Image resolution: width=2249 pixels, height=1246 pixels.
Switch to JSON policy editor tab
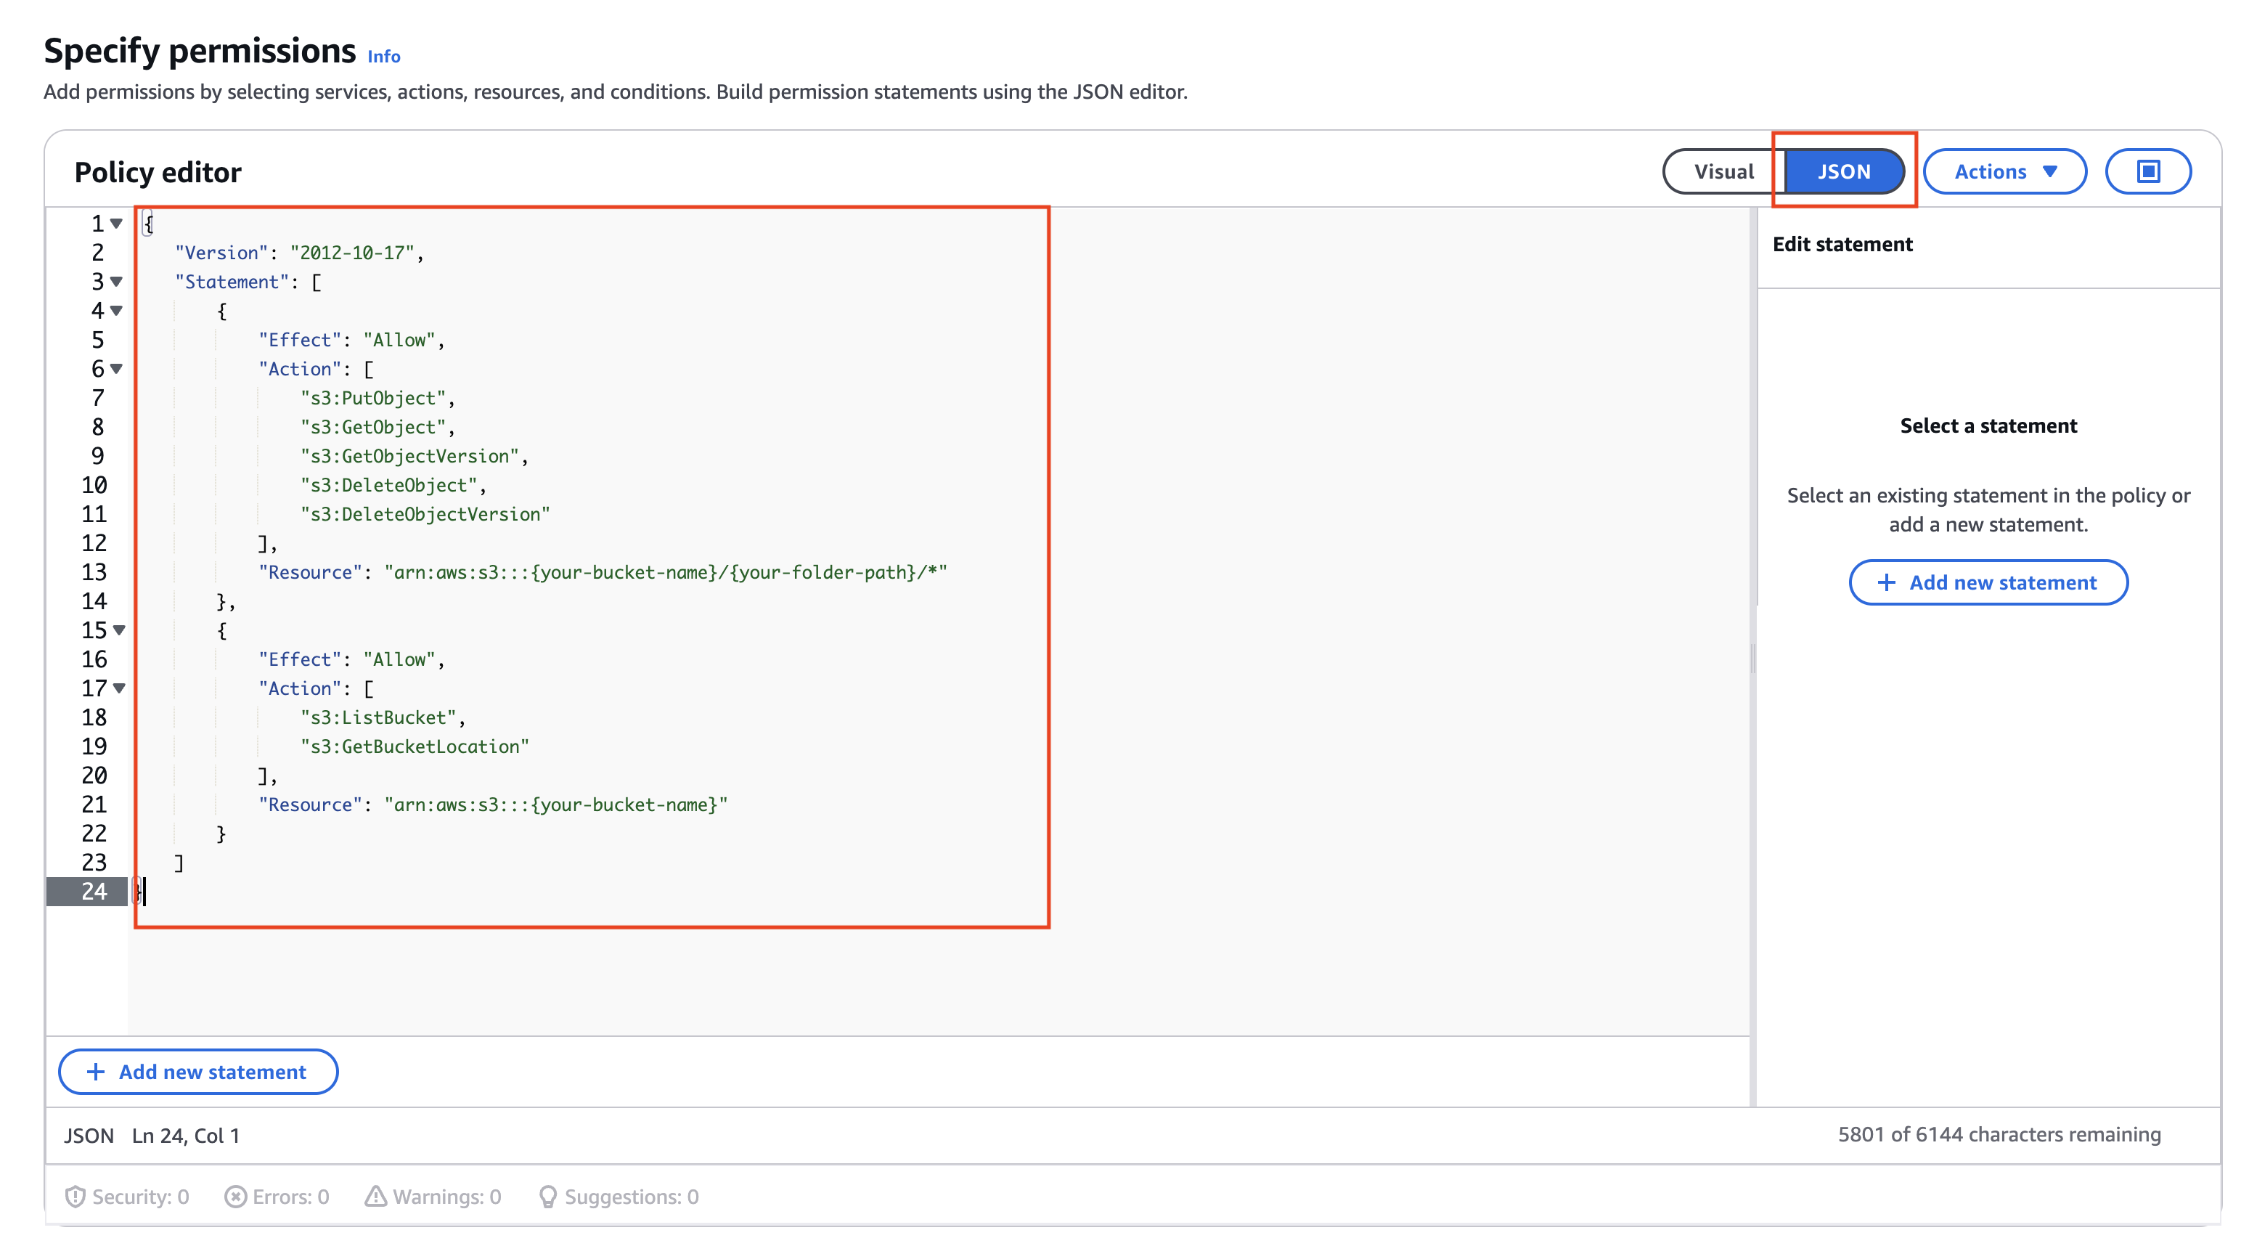coord(1841,172)
